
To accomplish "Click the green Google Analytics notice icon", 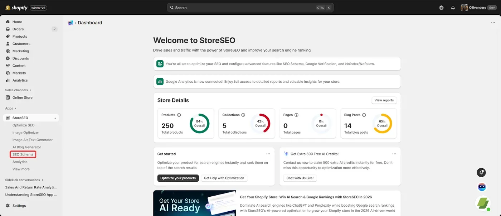I will [x=160, y=81].
